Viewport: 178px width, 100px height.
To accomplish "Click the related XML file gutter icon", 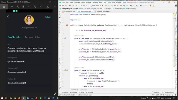I will 67,25.
